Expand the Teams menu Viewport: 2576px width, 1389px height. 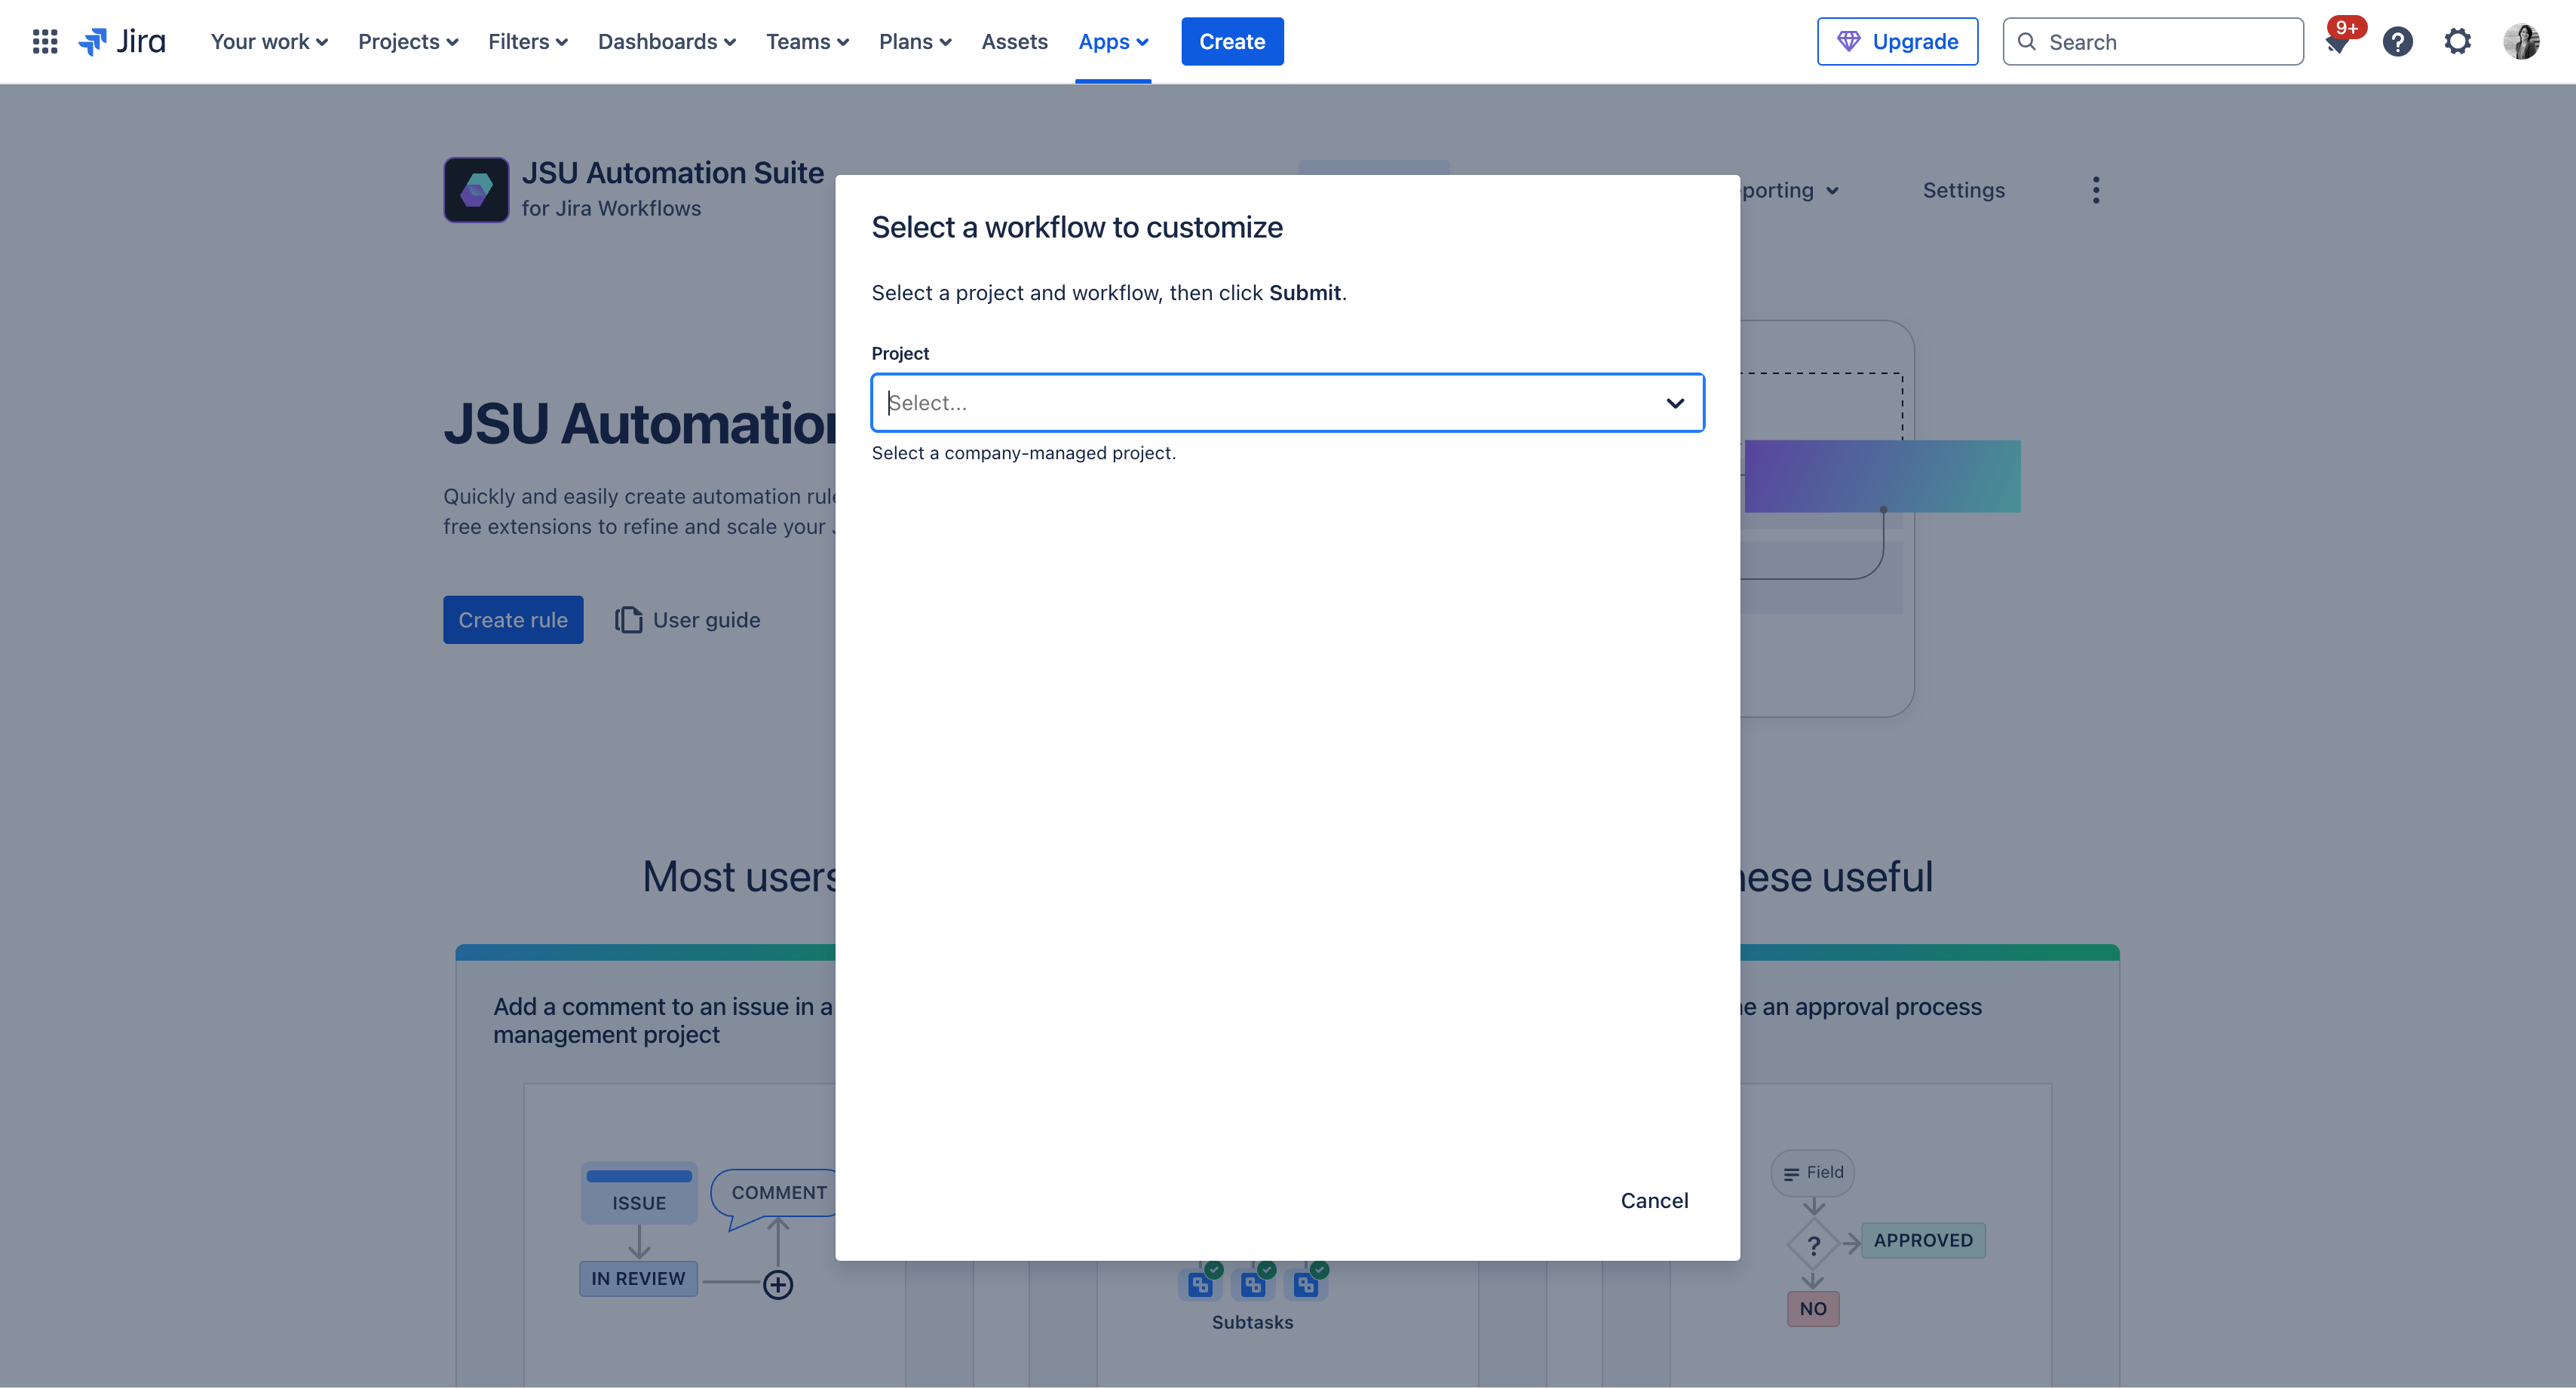807,41
